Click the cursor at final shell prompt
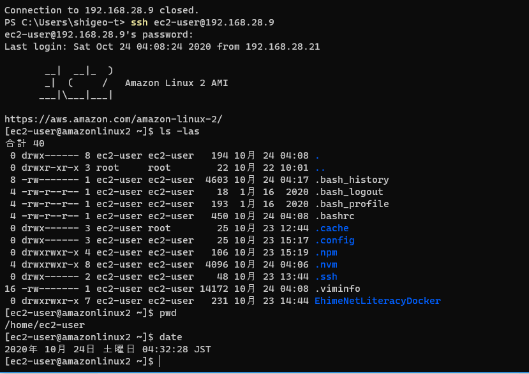 pos(160,361)
